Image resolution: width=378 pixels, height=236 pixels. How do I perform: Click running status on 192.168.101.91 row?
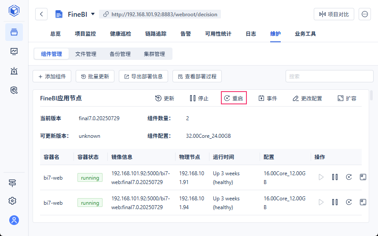click(x=90, y=177)
